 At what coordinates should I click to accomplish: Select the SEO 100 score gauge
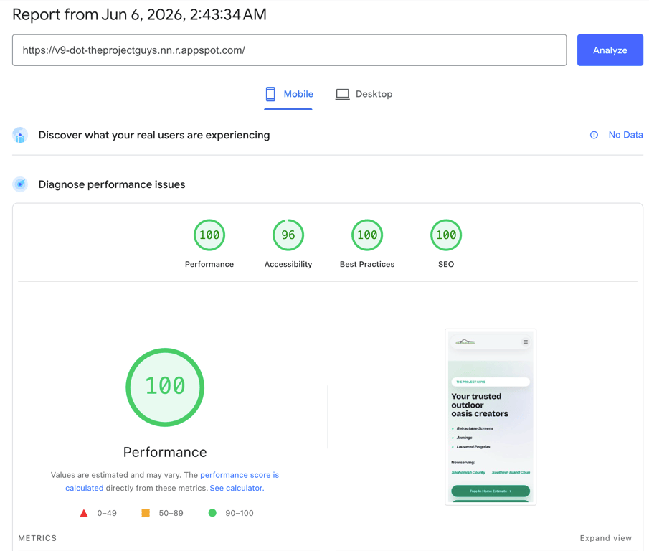point(446,235)
